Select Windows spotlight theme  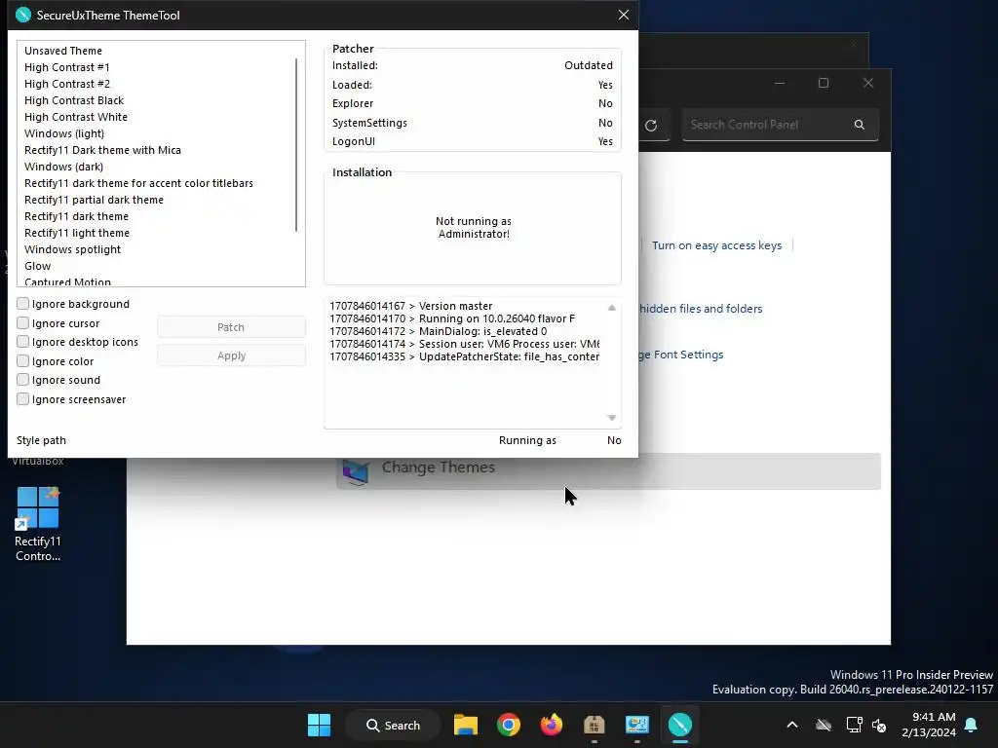(x=72, y=248)
